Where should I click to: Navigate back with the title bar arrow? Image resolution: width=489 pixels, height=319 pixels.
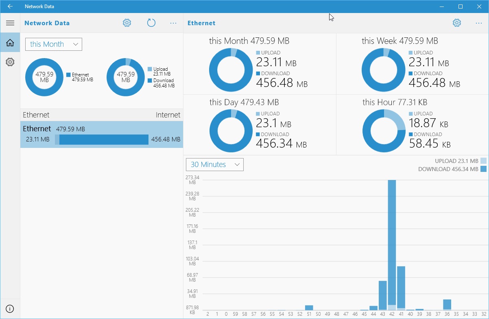click(10, 6)
